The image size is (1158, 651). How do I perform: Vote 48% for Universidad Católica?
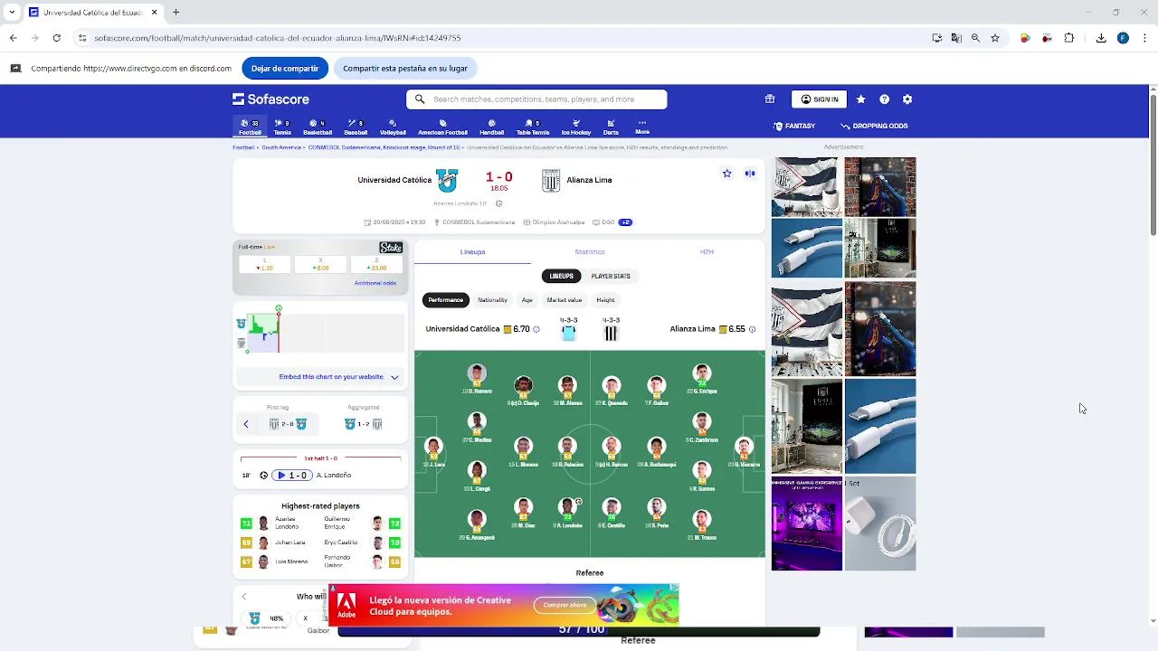click(x=267, y=618)
